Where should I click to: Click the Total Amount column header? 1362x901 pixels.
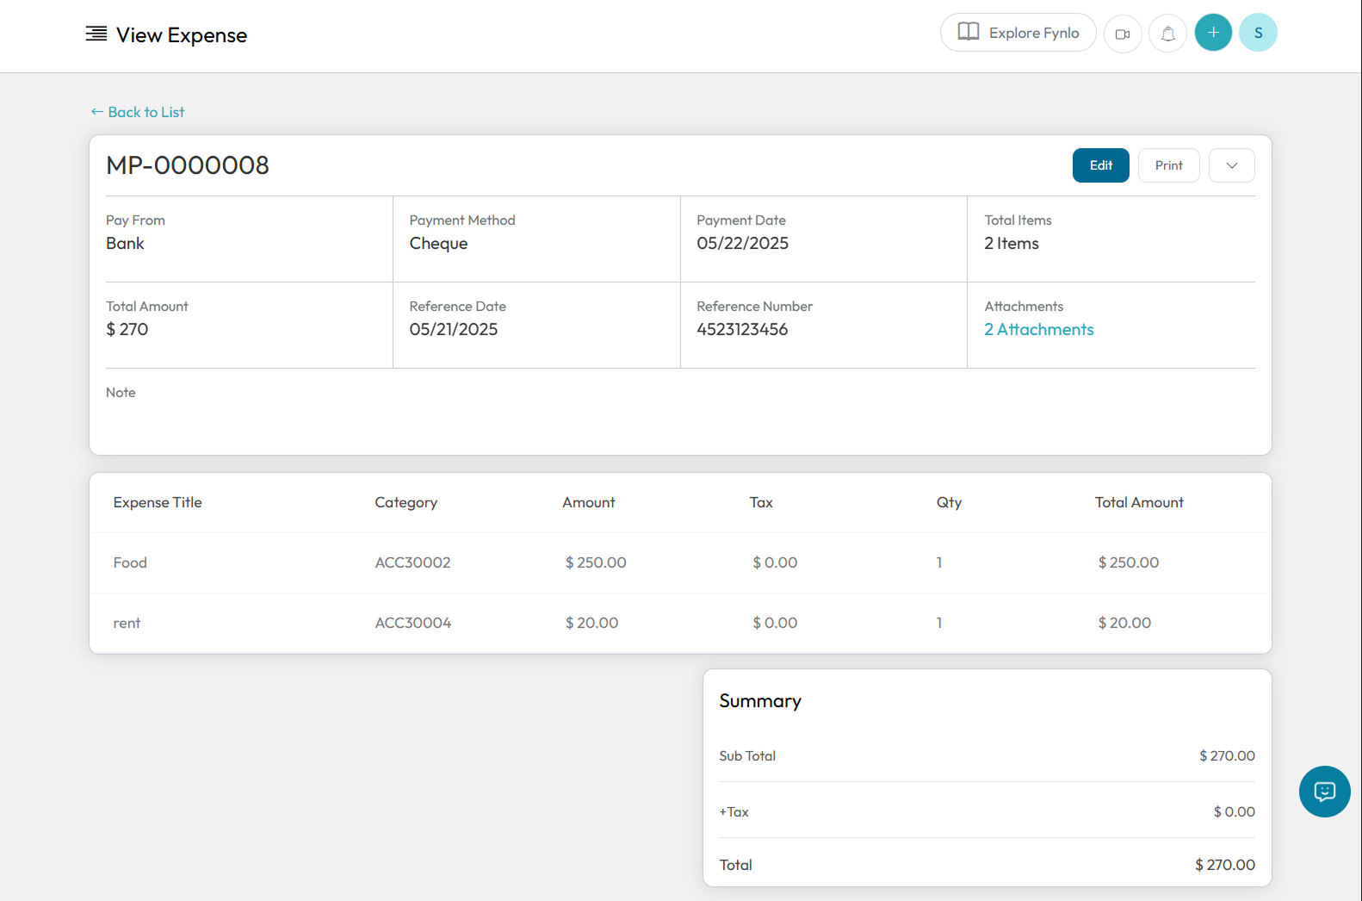tap(1139, 502)
